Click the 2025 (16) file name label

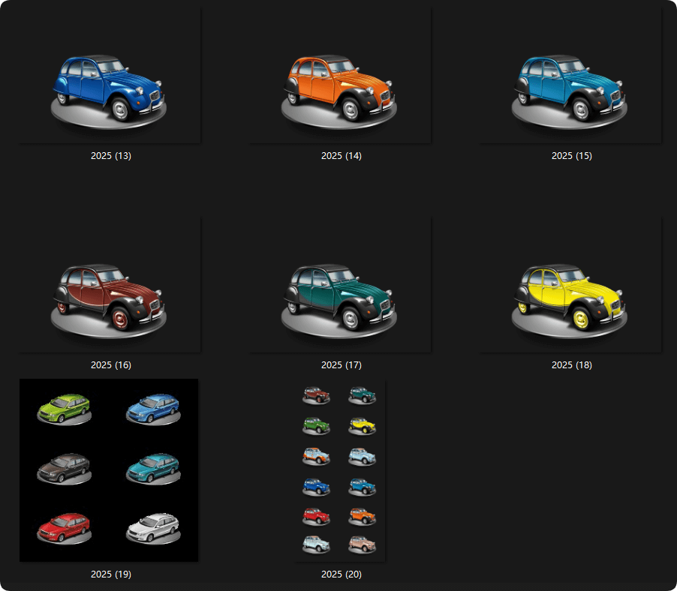[111, 365]
